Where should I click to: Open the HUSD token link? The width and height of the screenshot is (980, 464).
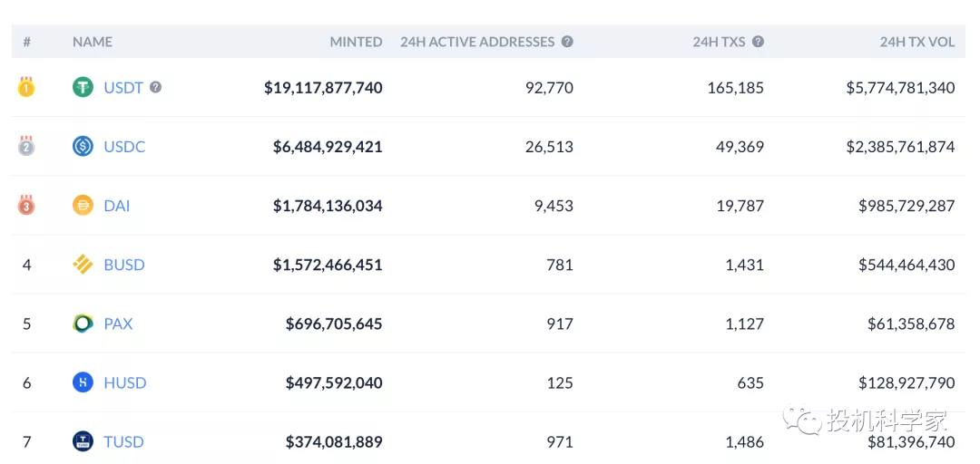[x=124, y=382]
